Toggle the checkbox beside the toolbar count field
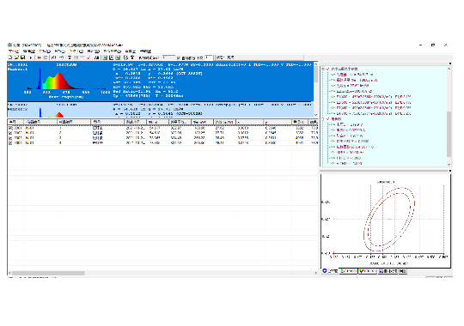Viewport: 464px width, 326px height. coord(179,58)
